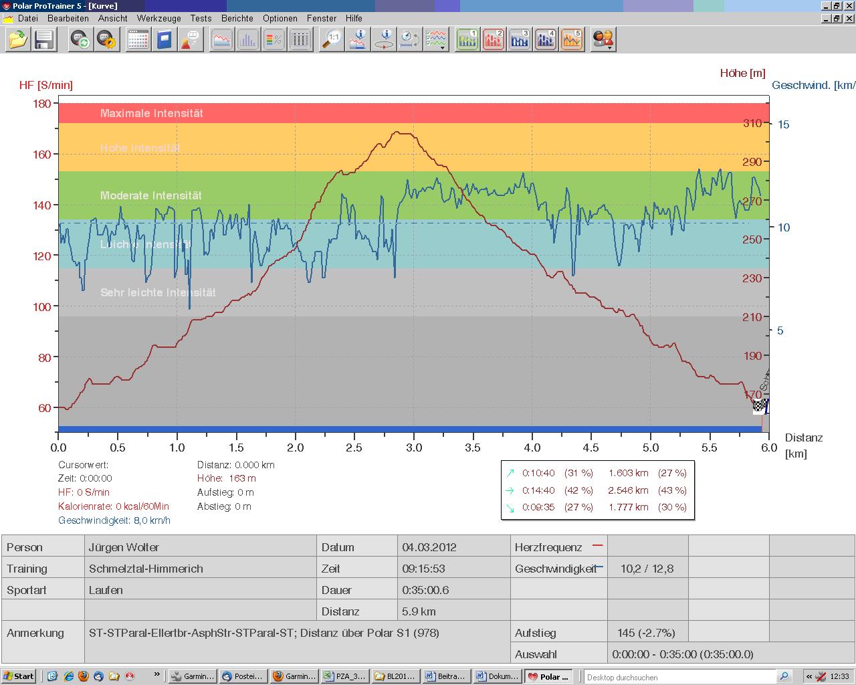
Task: Click the speech bubble with gear icon
Action: 107,40
